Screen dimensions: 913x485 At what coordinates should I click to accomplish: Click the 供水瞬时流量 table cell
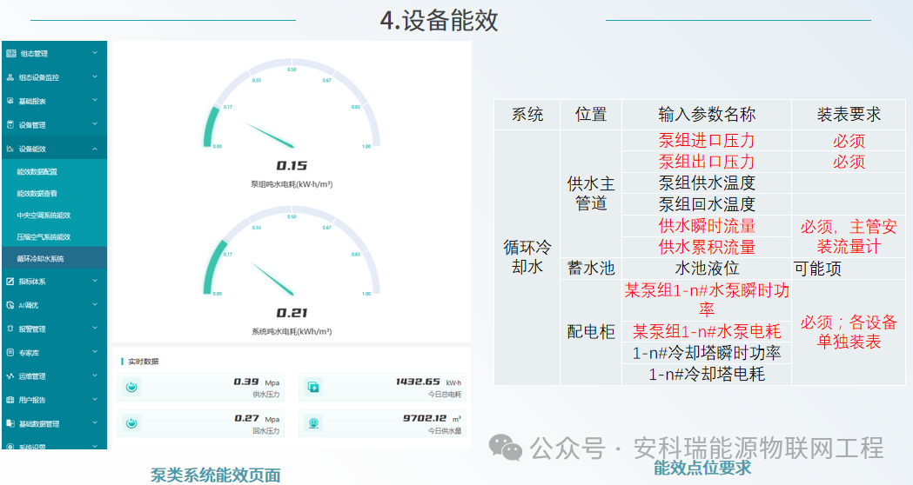(707, 226)
